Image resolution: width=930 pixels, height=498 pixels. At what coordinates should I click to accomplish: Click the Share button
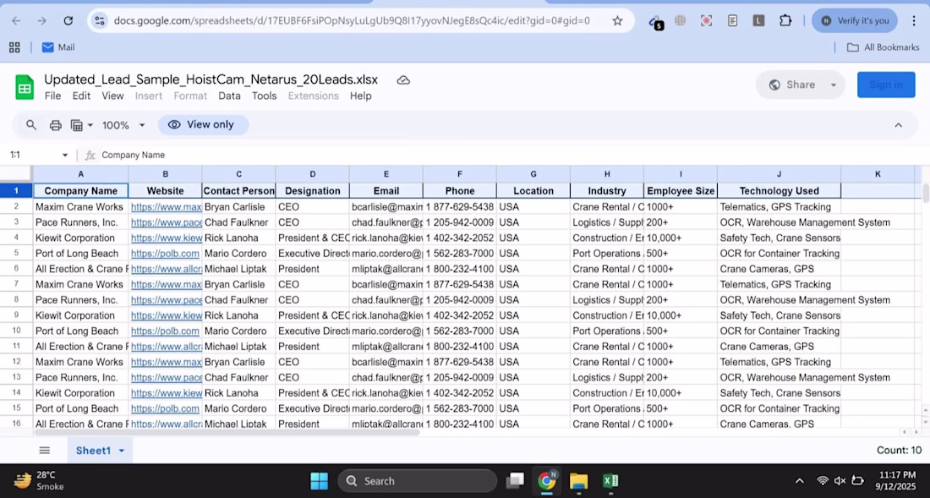click(x=792, y=85)
